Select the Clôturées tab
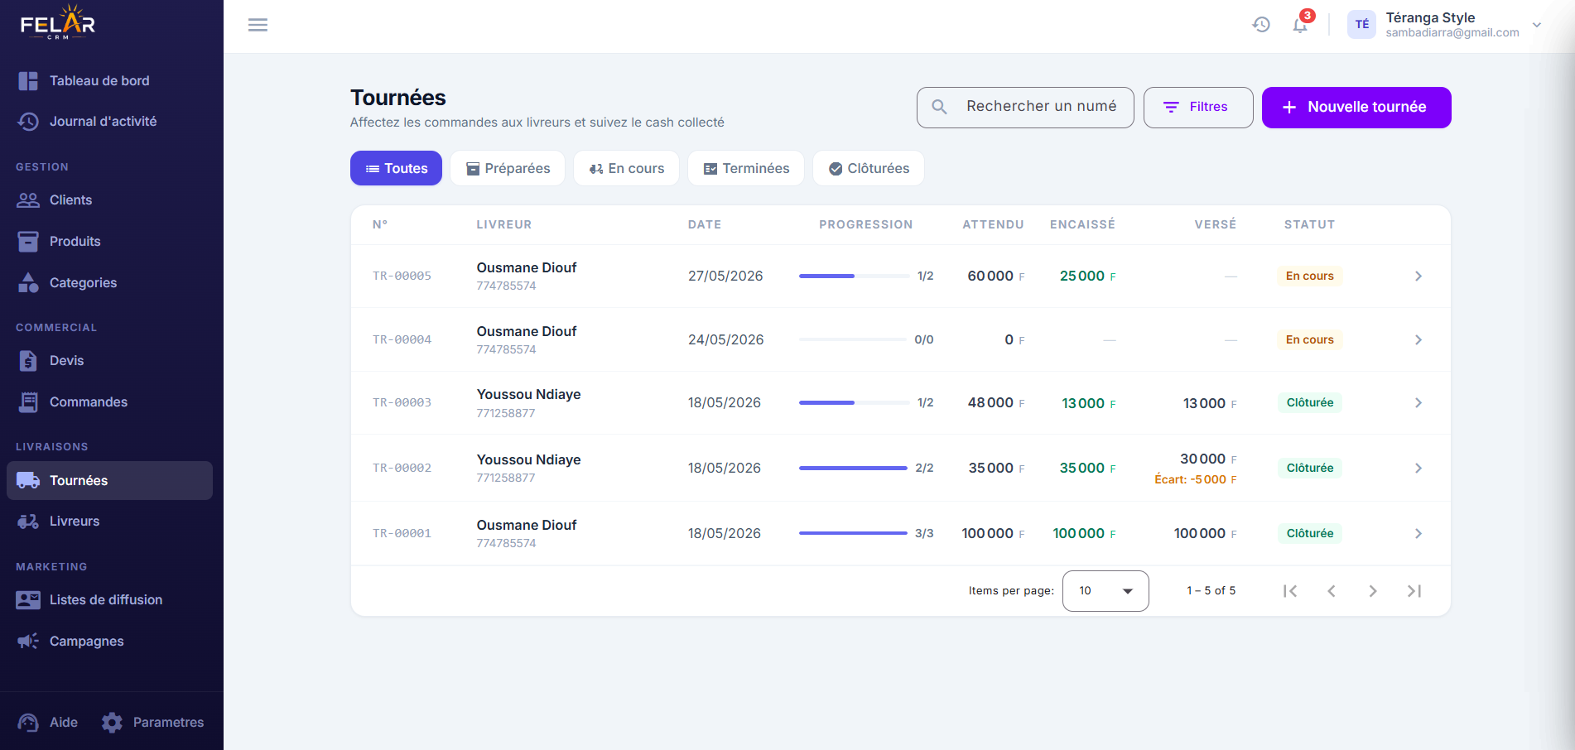Viewport: 1575px width, 750px height. coord(869,168)
